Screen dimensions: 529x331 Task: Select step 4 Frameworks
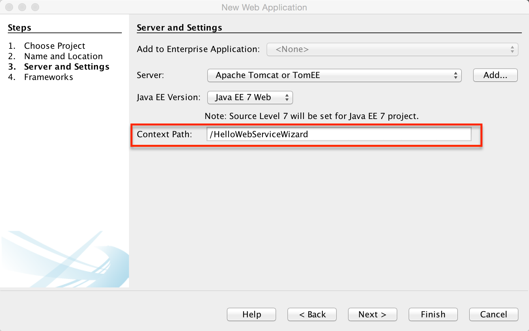click(x=48, y=77)
